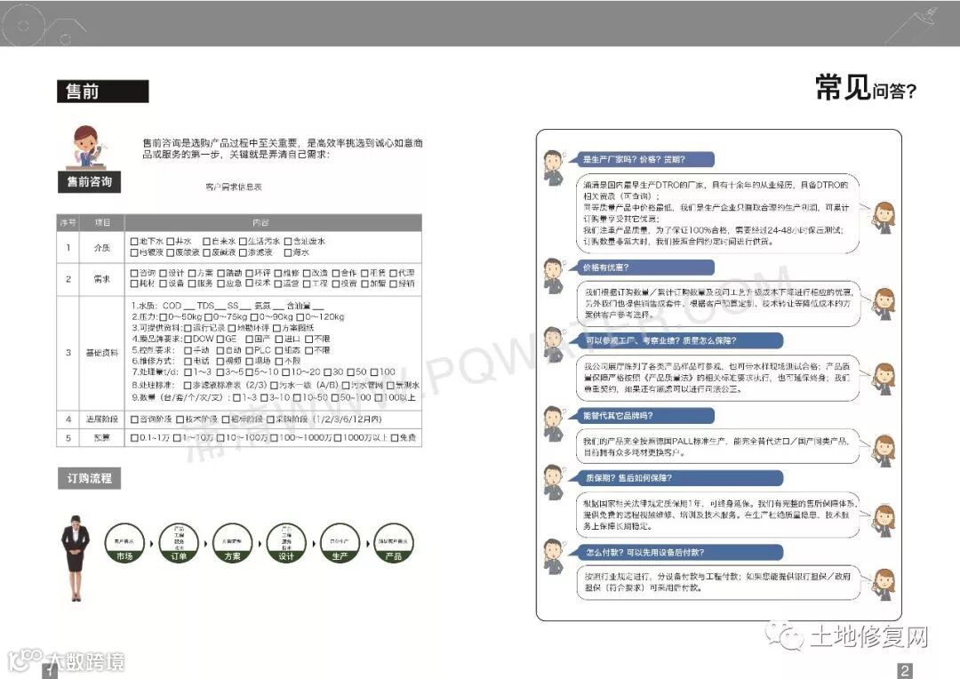Check the 海水 checkbox in the 介质 row
Screen dimensions: 960x679
pos(288,252)
